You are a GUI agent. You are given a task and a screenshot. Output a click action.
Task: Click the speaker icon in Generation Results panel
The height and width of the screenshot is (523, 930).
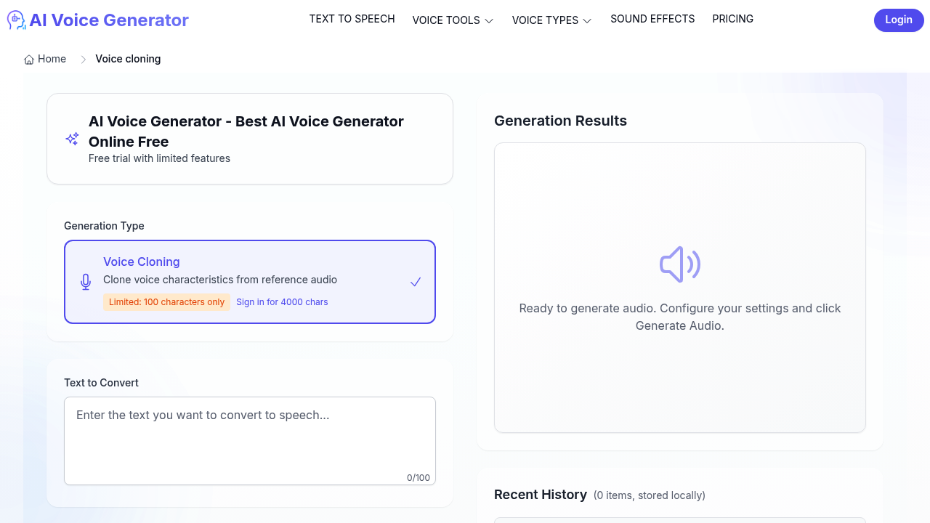(679, 264)
